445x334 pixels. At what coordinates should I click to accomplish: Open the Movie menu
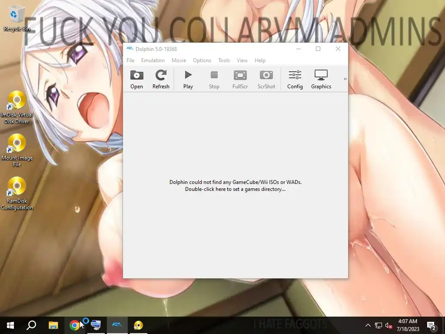click(x=179, y=60)
